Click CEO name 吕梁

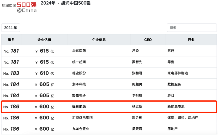[x=135, y=51]
